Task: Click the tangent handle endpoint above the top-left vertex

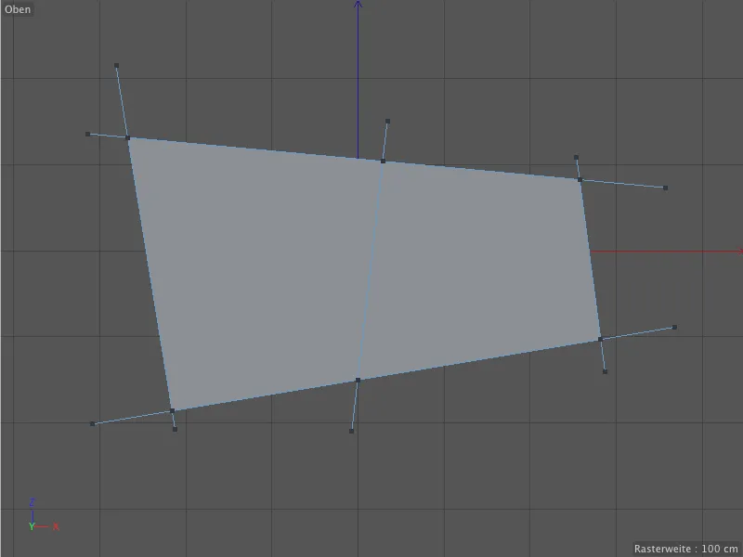Action: 115,64
